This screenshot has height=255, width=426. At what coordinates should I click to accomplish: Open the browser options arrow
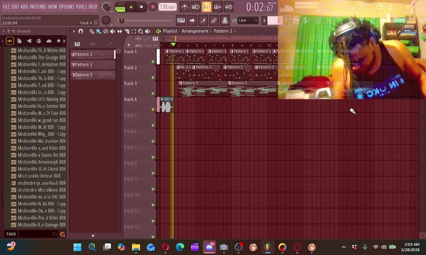(x=4, y=32)
